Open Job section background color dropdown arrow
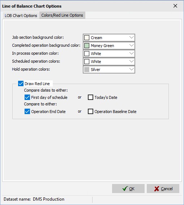Screen dimensions: 184x205 point(132,38)
